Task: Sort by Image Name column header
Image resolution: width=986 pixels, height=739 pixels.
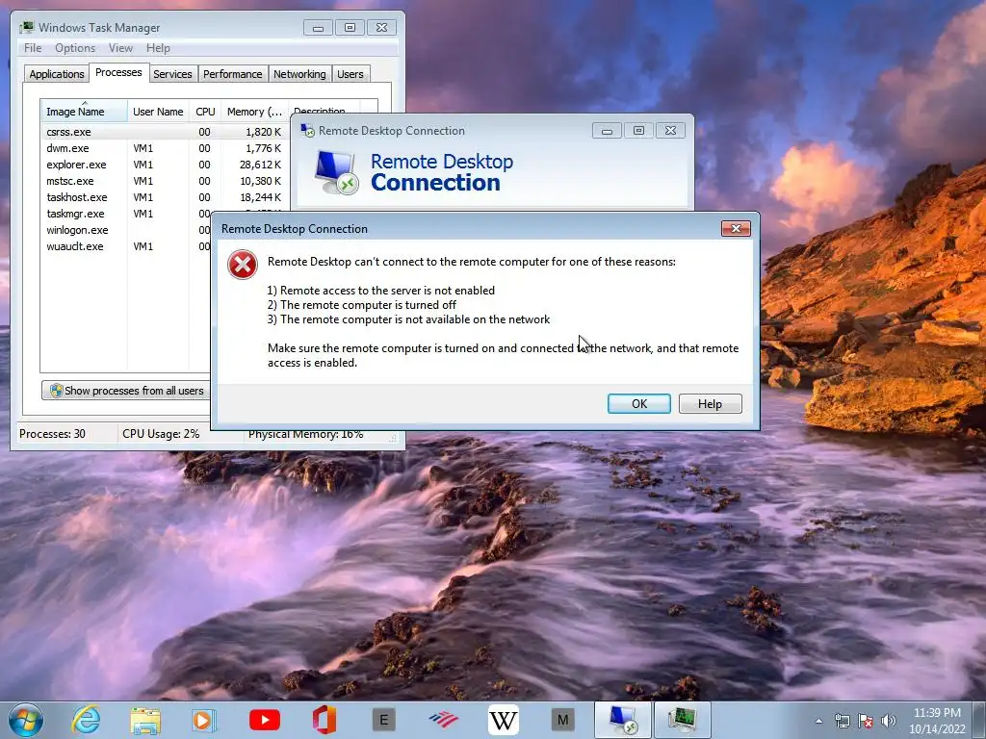Action: (x=85, y=111)
